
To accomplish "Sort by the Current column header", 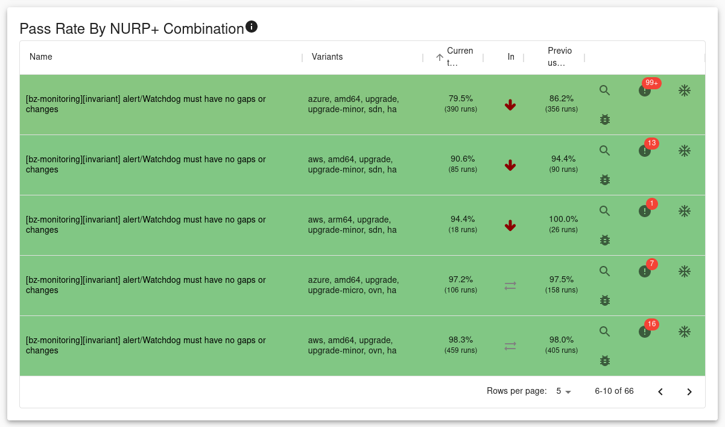I will (x=460, y=57).
